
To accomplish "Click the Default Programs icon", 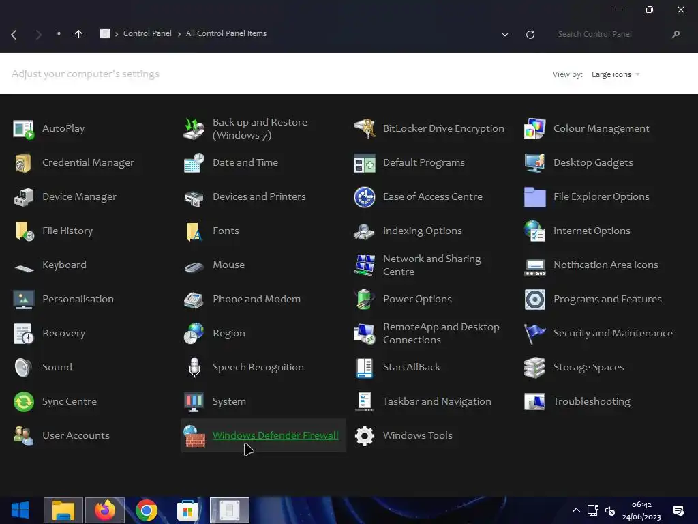I will pos(365,164).
